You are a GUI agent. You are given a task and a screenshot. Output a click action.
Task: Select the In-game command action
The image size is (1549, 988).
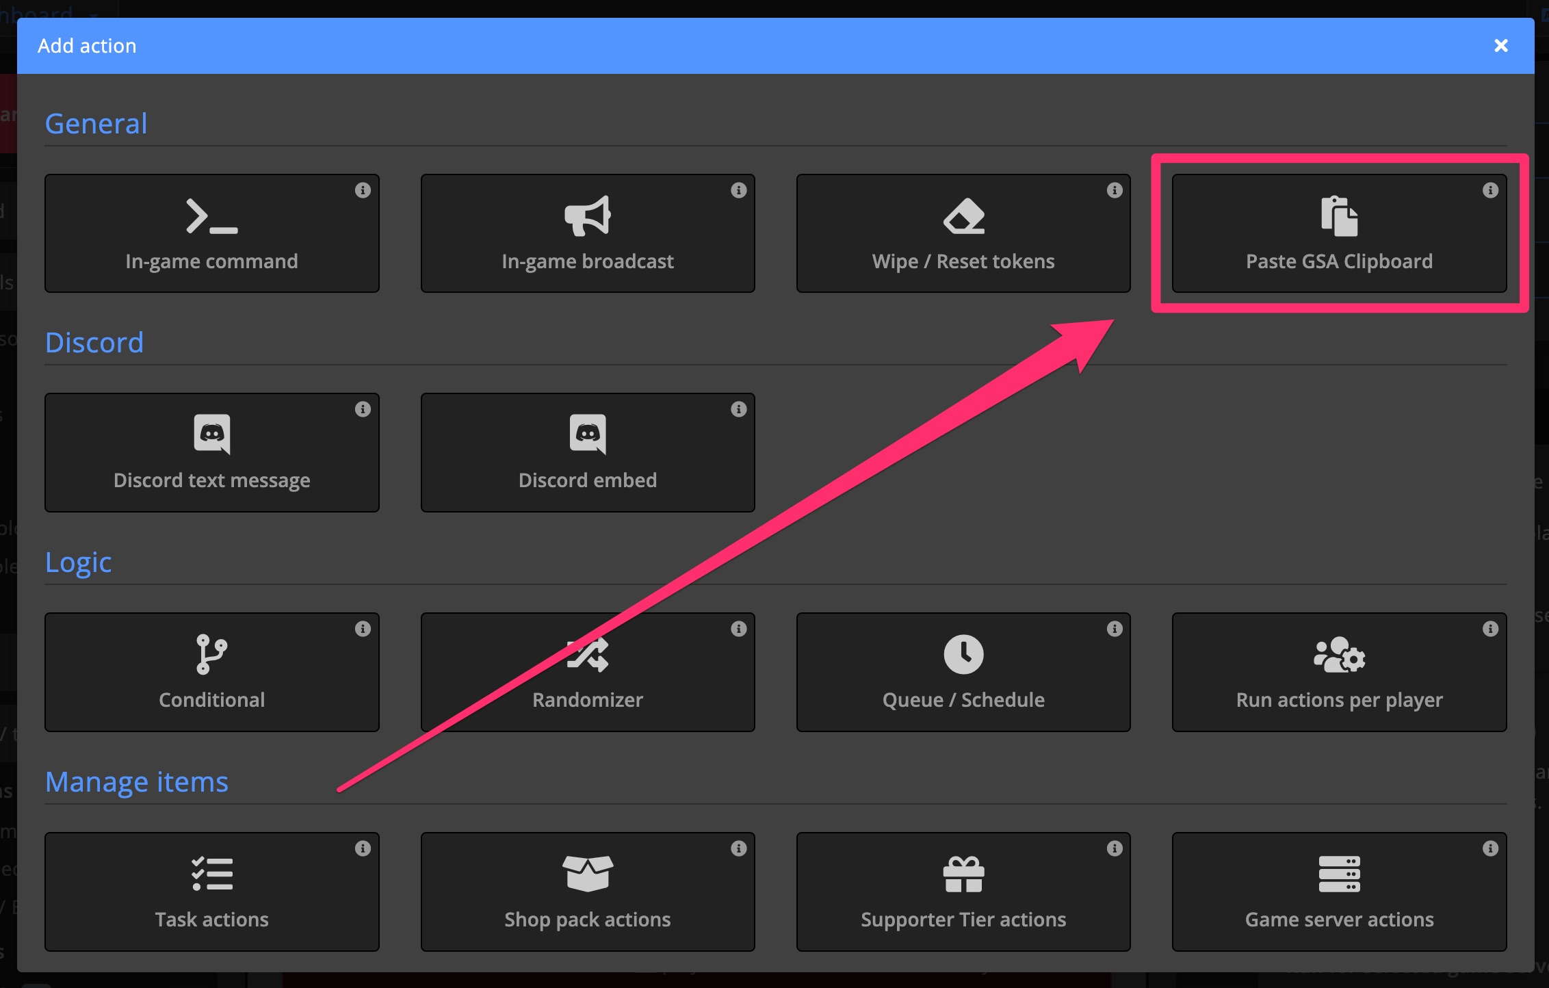[211, 233]
